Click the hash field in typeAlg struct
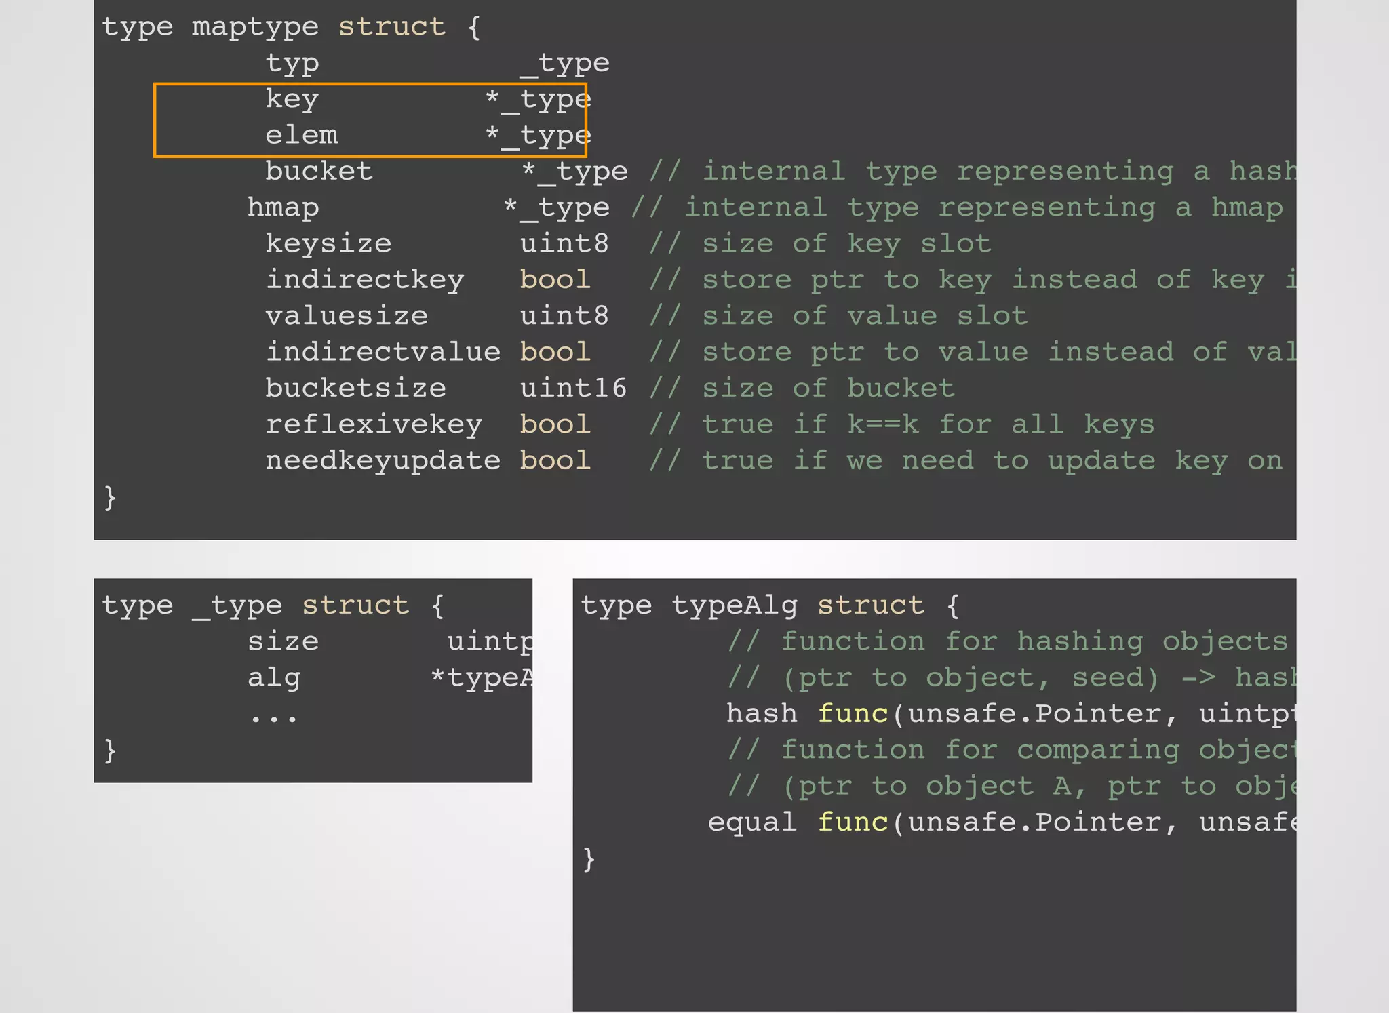Screen dimensions: 1389x1013 tap(762, 713)
